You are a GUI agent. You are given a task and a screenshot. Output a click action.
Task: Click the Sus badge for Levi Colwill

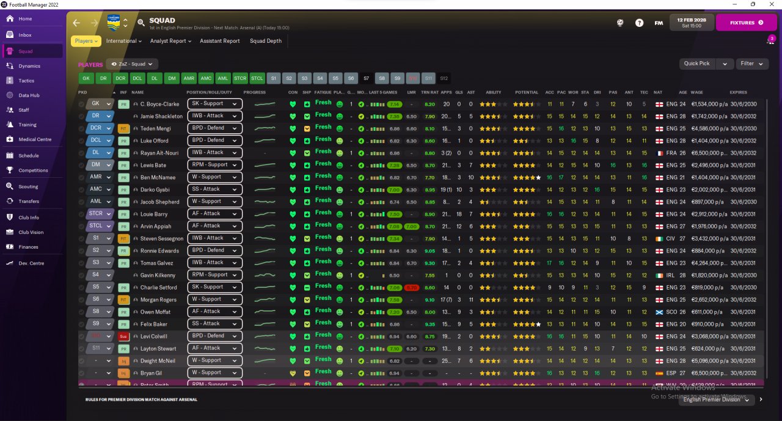(123, 336)
